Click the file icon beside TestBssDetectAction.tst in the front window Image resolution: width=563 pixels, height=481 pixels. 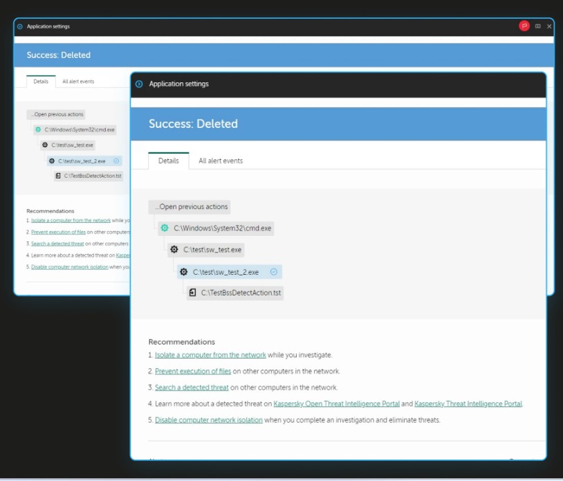[193, 293]
